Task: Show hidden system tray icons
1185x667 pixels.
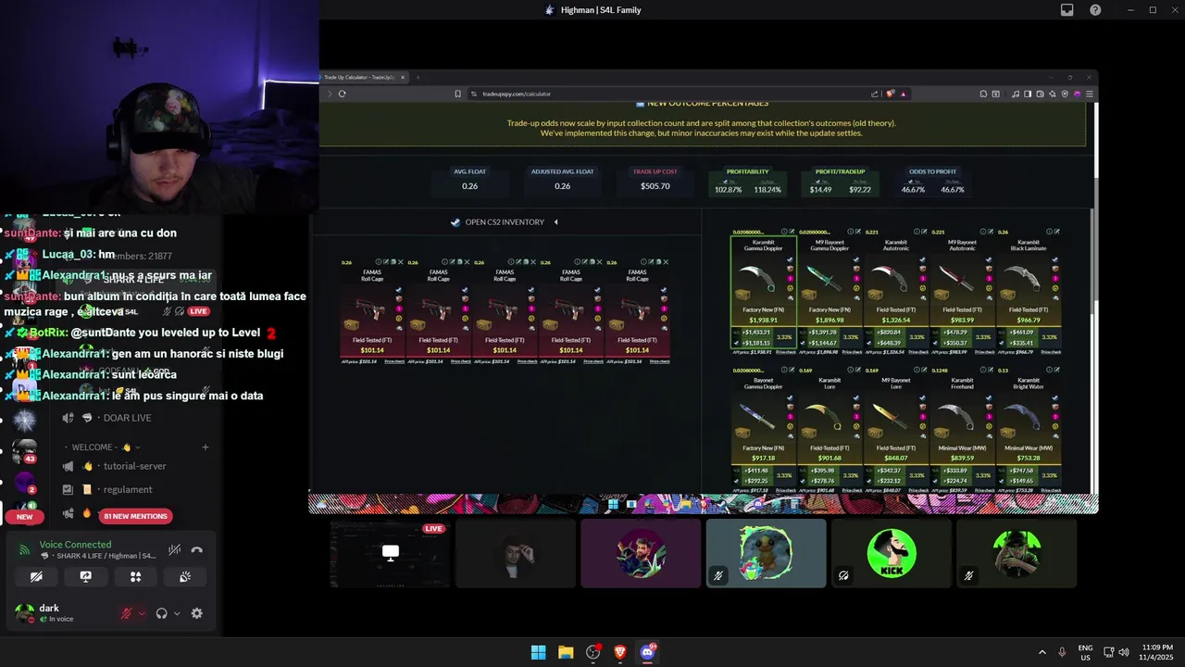Action: coord(1042,652)
